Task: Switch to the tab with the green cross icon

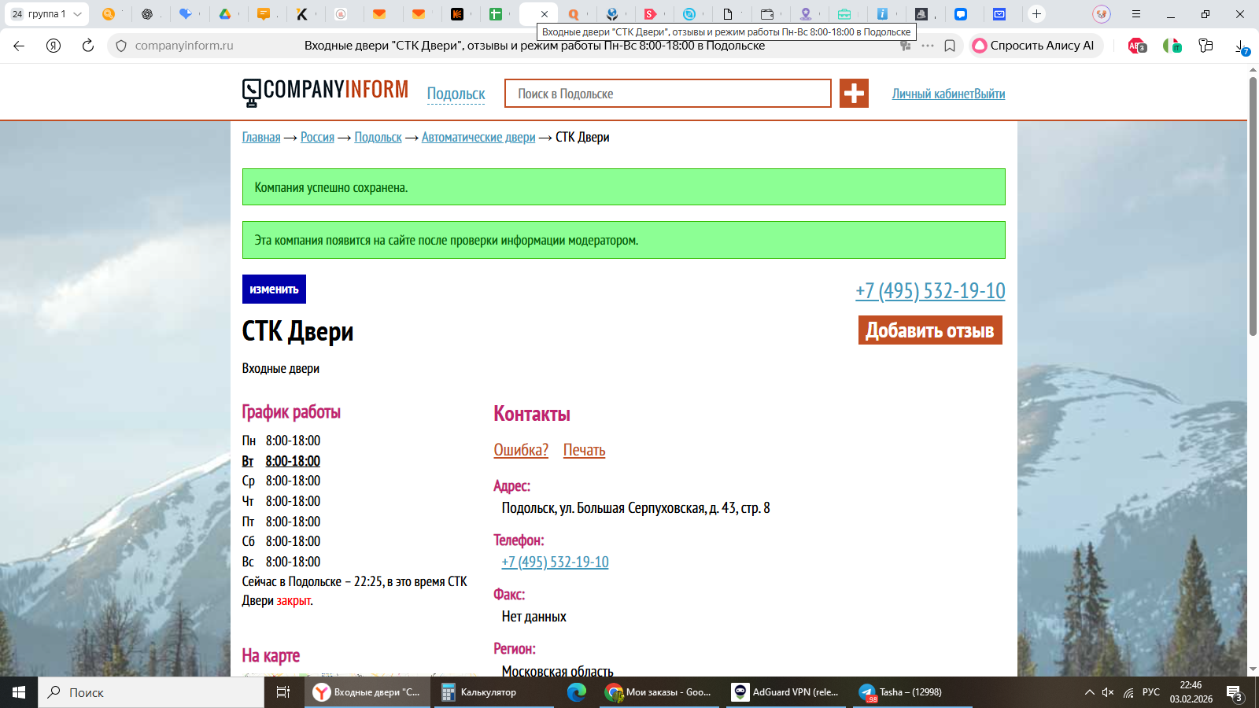Action: (496, 14)
